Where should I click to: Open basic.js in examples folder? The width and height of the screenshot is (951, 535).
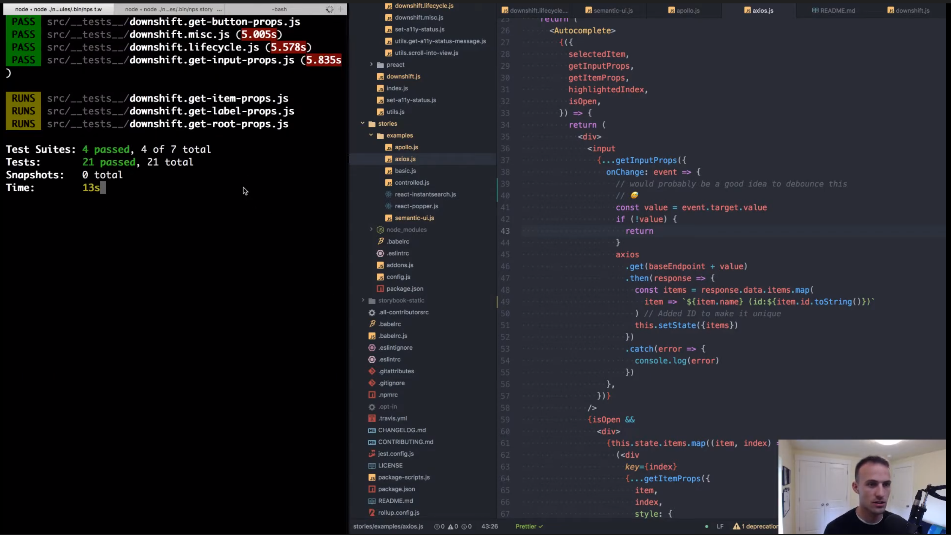(x=405, y=171)
